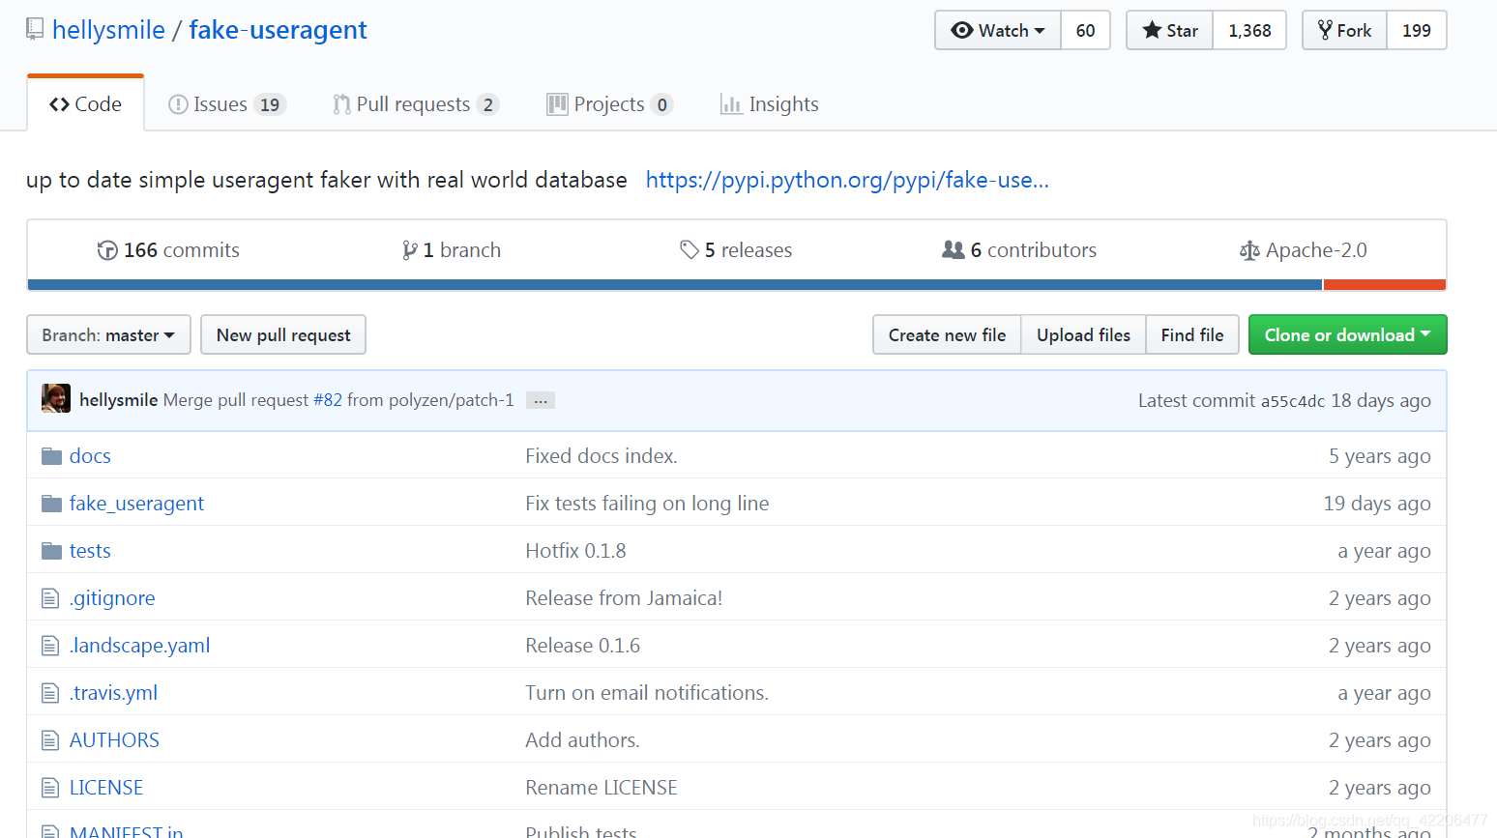View the 166 commits
This screenshot has height=838, width=1497.
pos(168,250)
